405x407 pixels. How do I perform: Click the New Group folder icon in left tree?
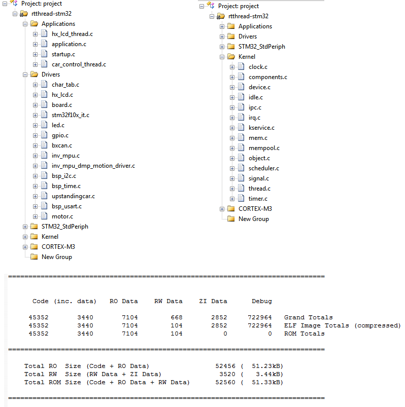tap(35, 256)
